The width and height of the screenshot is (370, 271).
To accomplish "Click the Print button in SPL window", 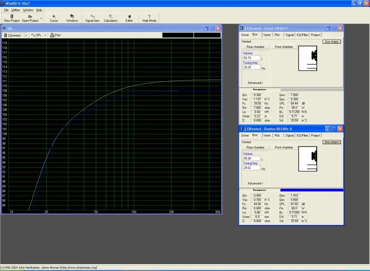I will tap(55, 35).
